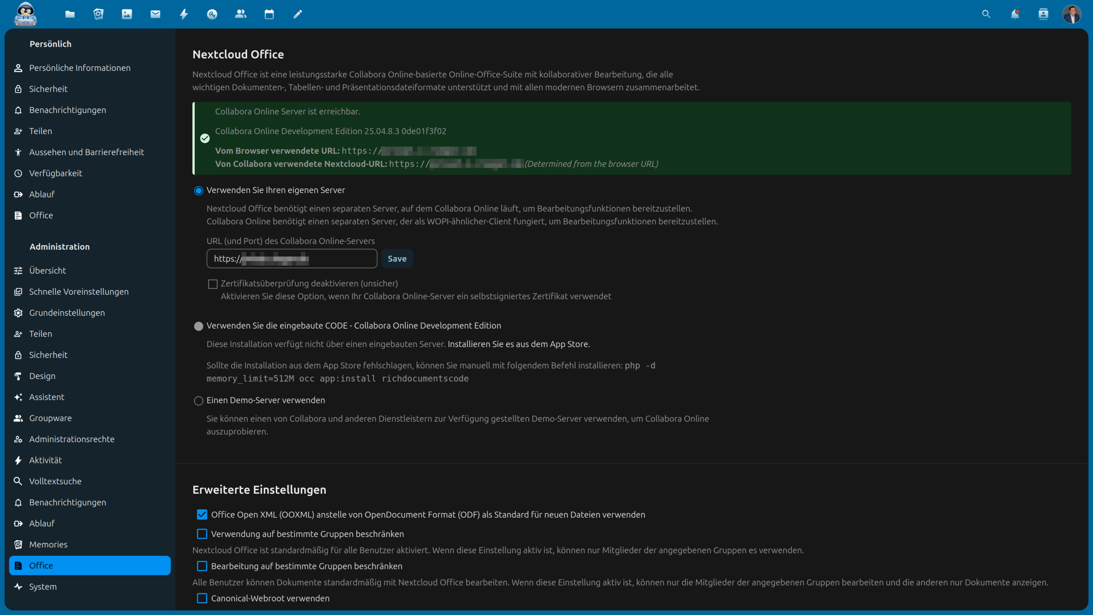The height and width of the screenshot is (615, 1093).
Task: Open the Photos app icon
Action: [x=127, y=14]
